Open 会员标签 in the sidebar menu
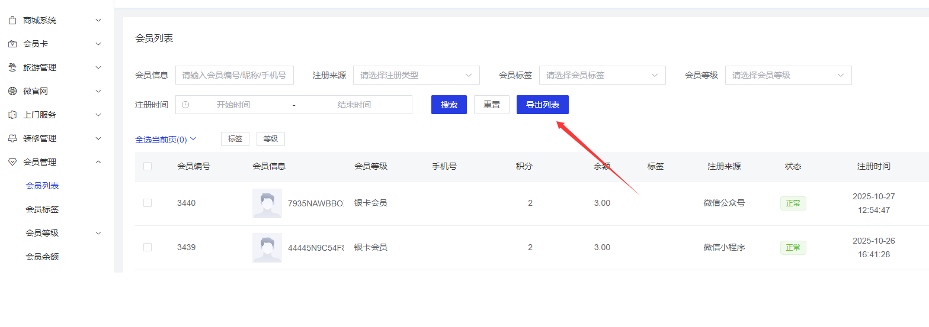Viewport: 929px width, 327px height. (42, 209)
